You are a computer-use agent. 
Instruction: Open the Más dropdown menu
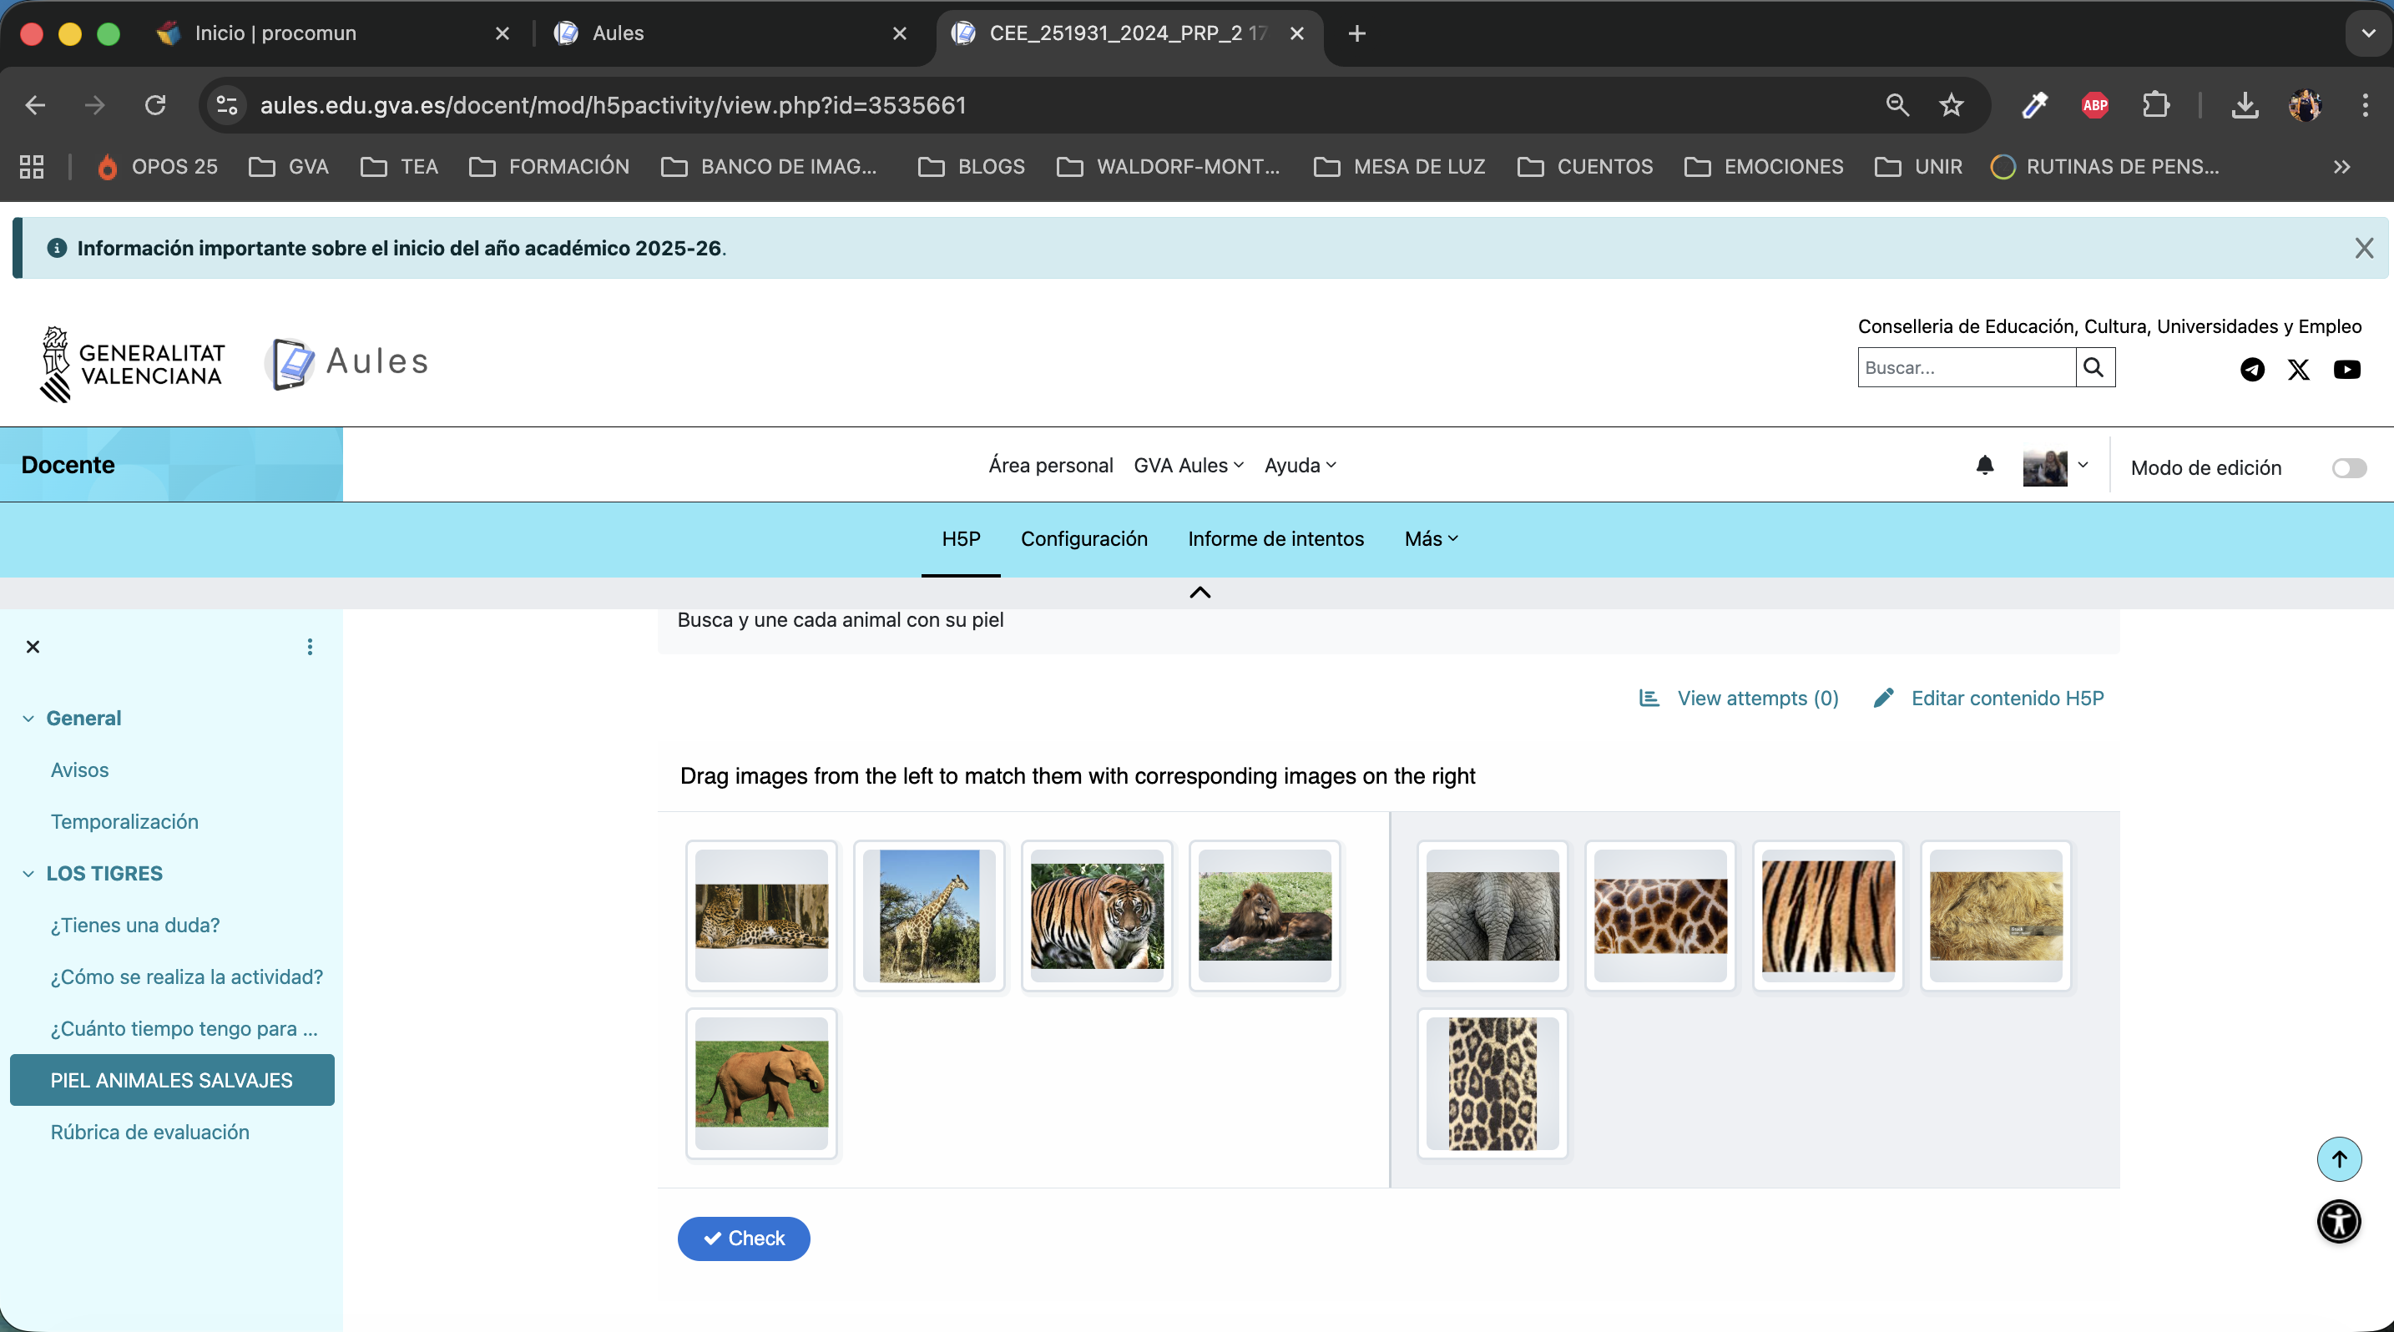point(1430,539)
